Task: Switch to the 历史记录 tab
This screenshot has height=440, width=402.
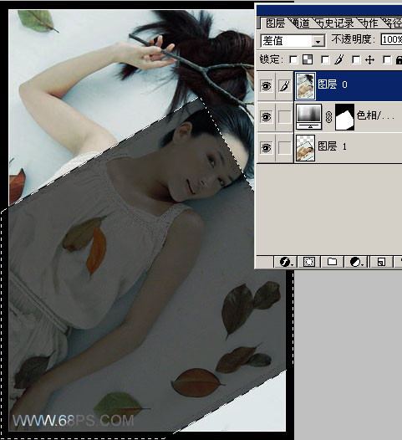Action: [335, 23]
